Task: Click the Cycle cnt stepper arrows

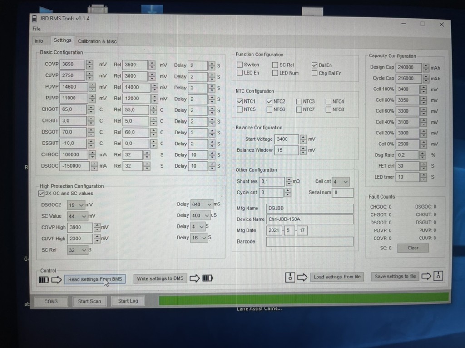Action: (x=287, y=192)
